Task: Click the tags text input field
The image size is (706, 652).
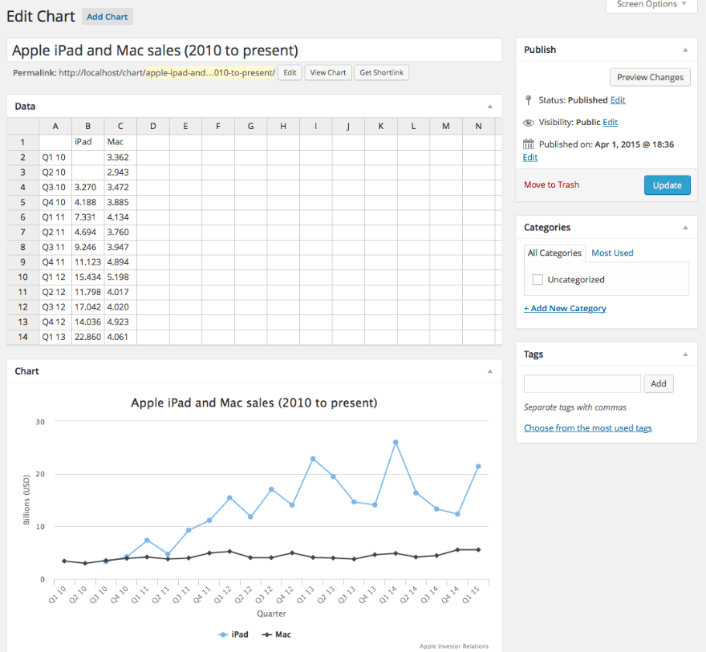Action: [x=582, y=383]
